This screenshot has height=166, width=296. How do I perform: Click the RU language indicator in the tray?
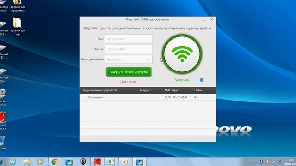[x=249, y=161]
